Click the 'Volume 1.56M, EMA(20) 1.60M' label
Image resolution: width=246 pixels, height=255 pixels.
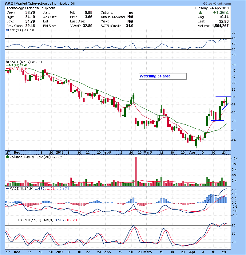36,157
